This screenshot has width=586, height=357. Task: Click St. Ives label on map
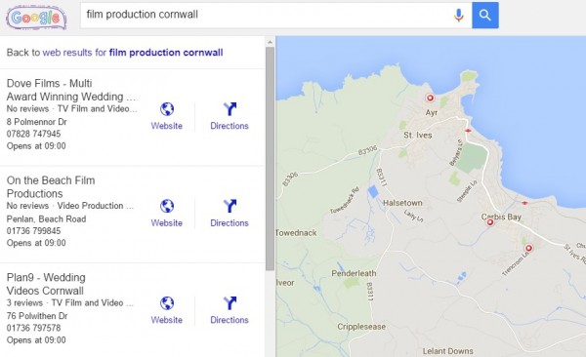418,136
